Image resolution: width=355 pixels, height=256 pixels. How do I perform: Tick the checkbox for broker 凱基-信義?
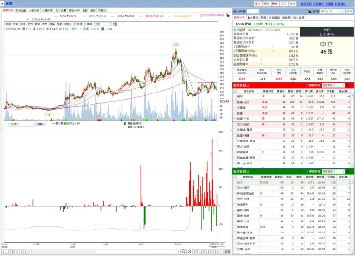pos(235,136)
